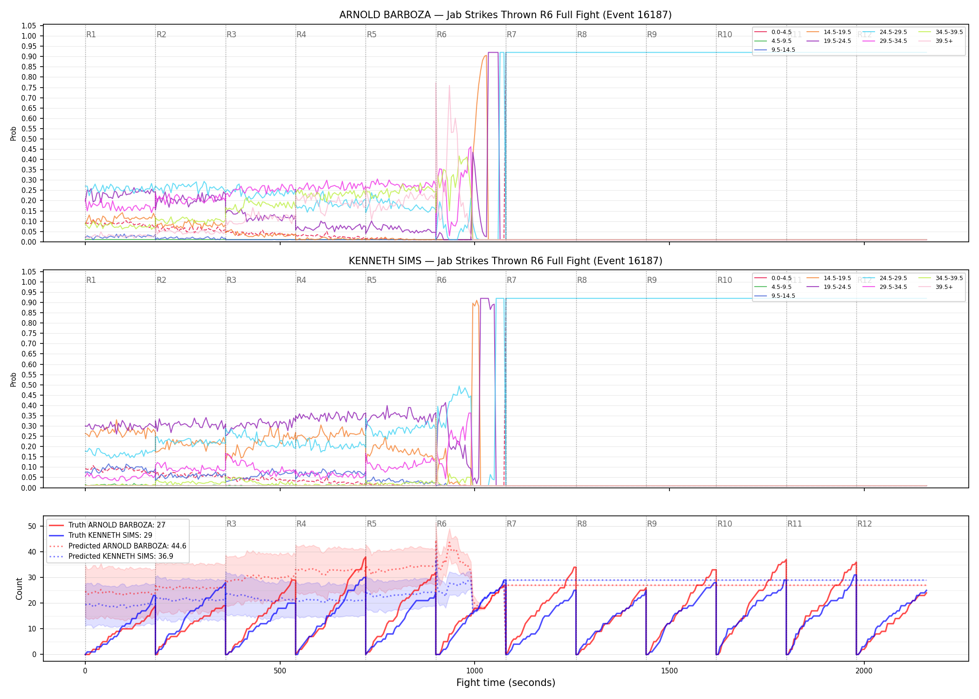
Task: Click the x-axis tick label 1000
Action: tap(475, 671)
